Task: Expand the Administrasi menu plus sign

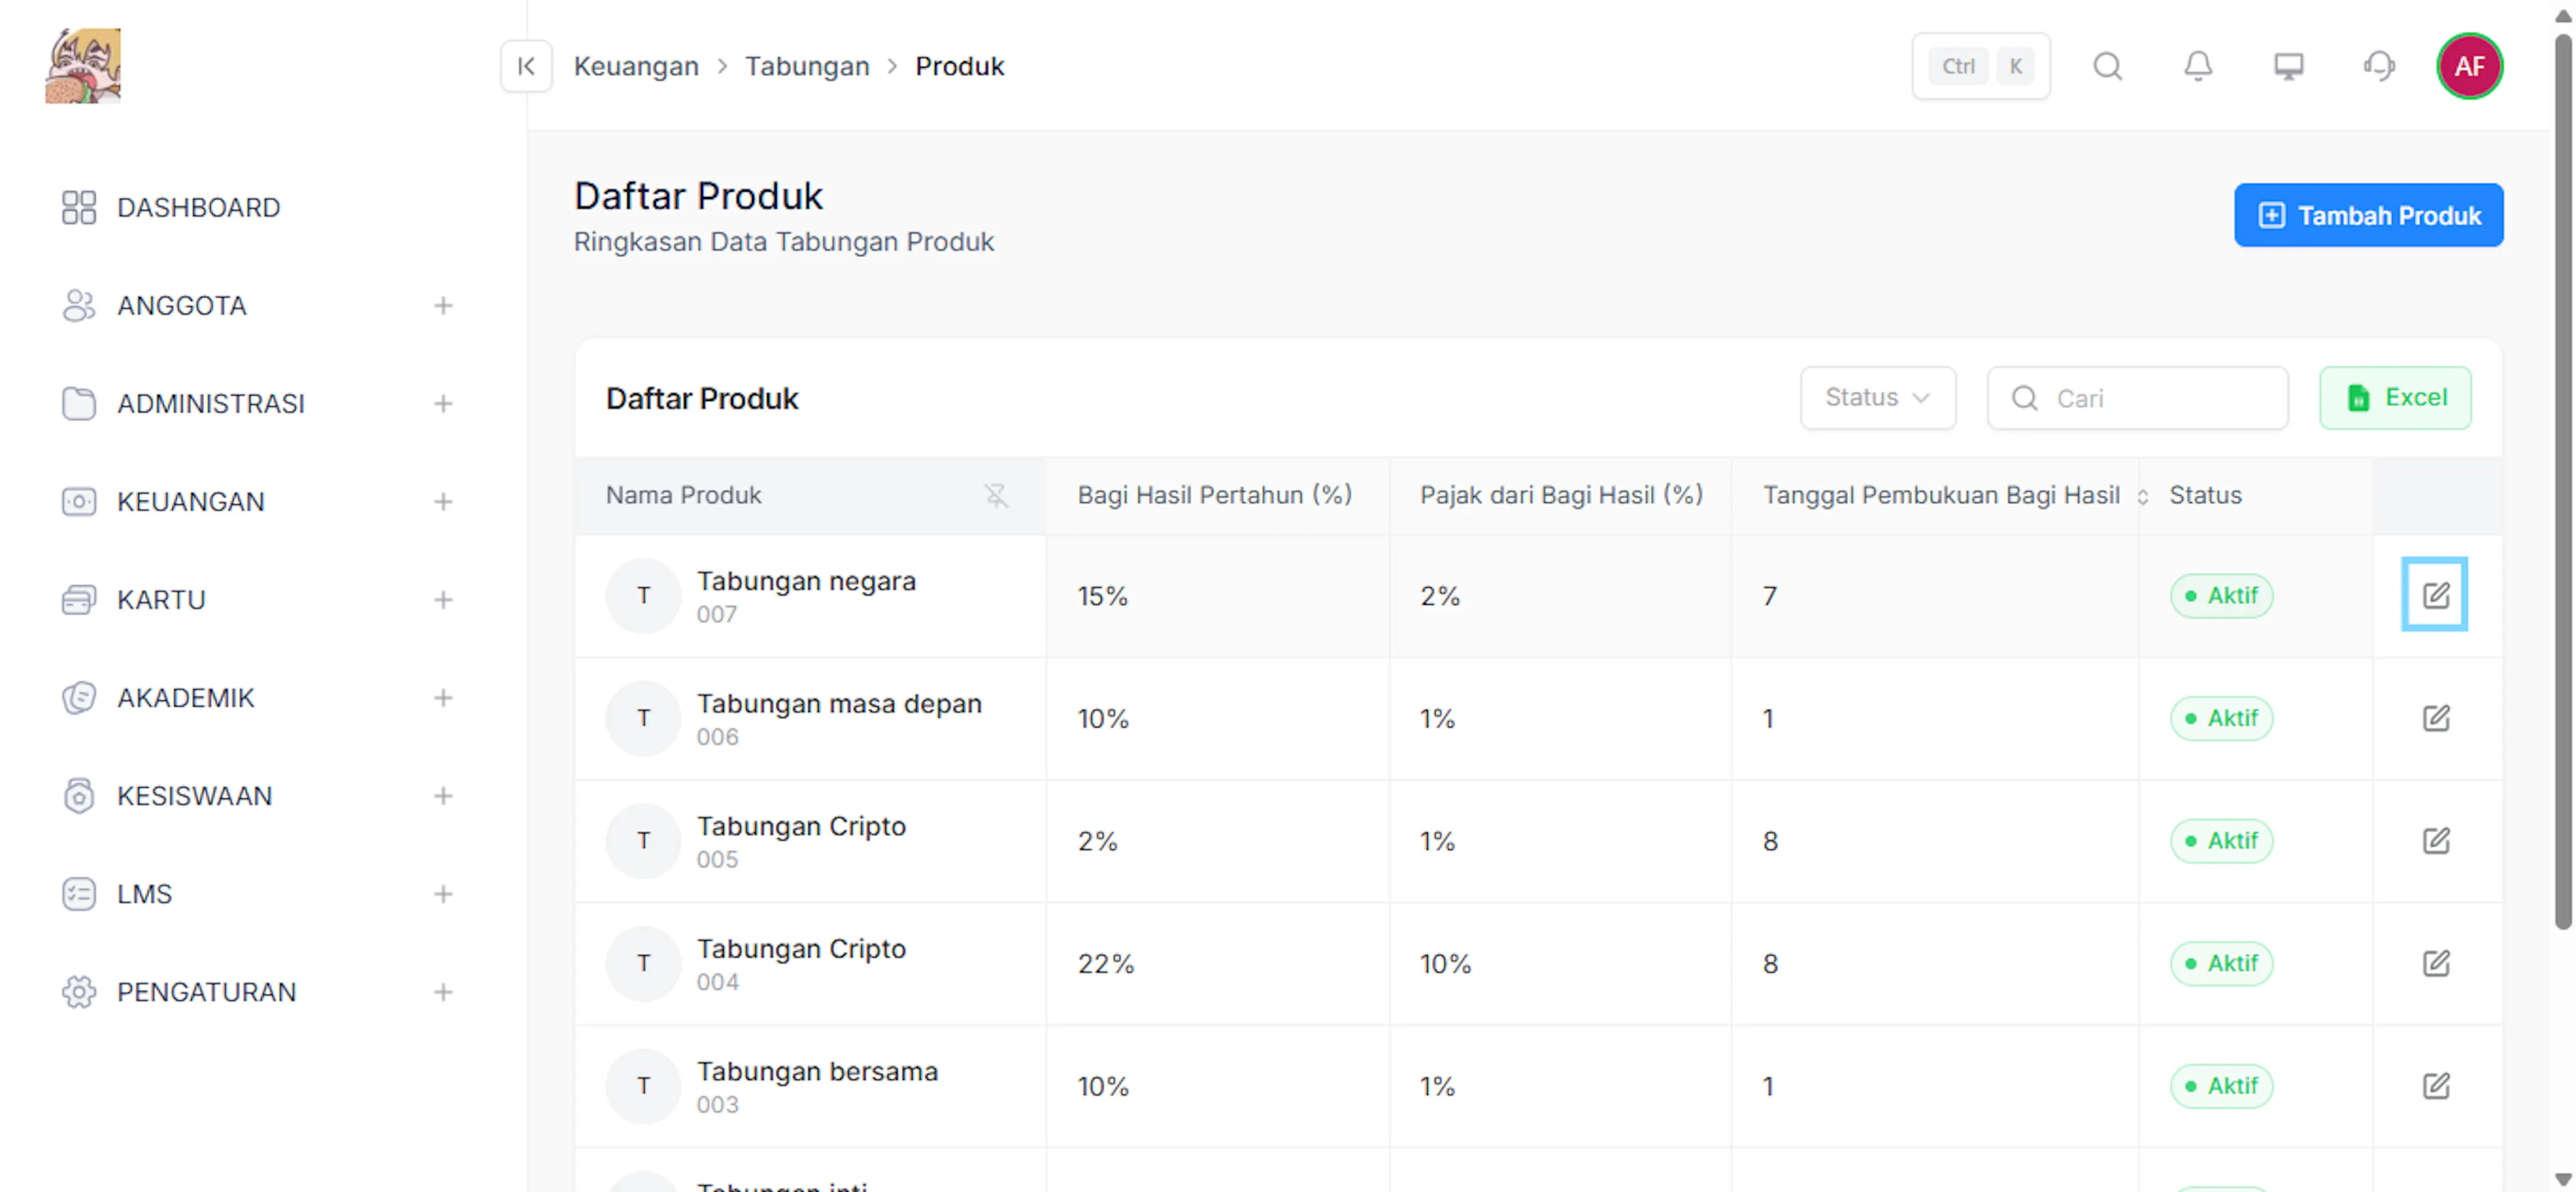Action: coord(443,404)
